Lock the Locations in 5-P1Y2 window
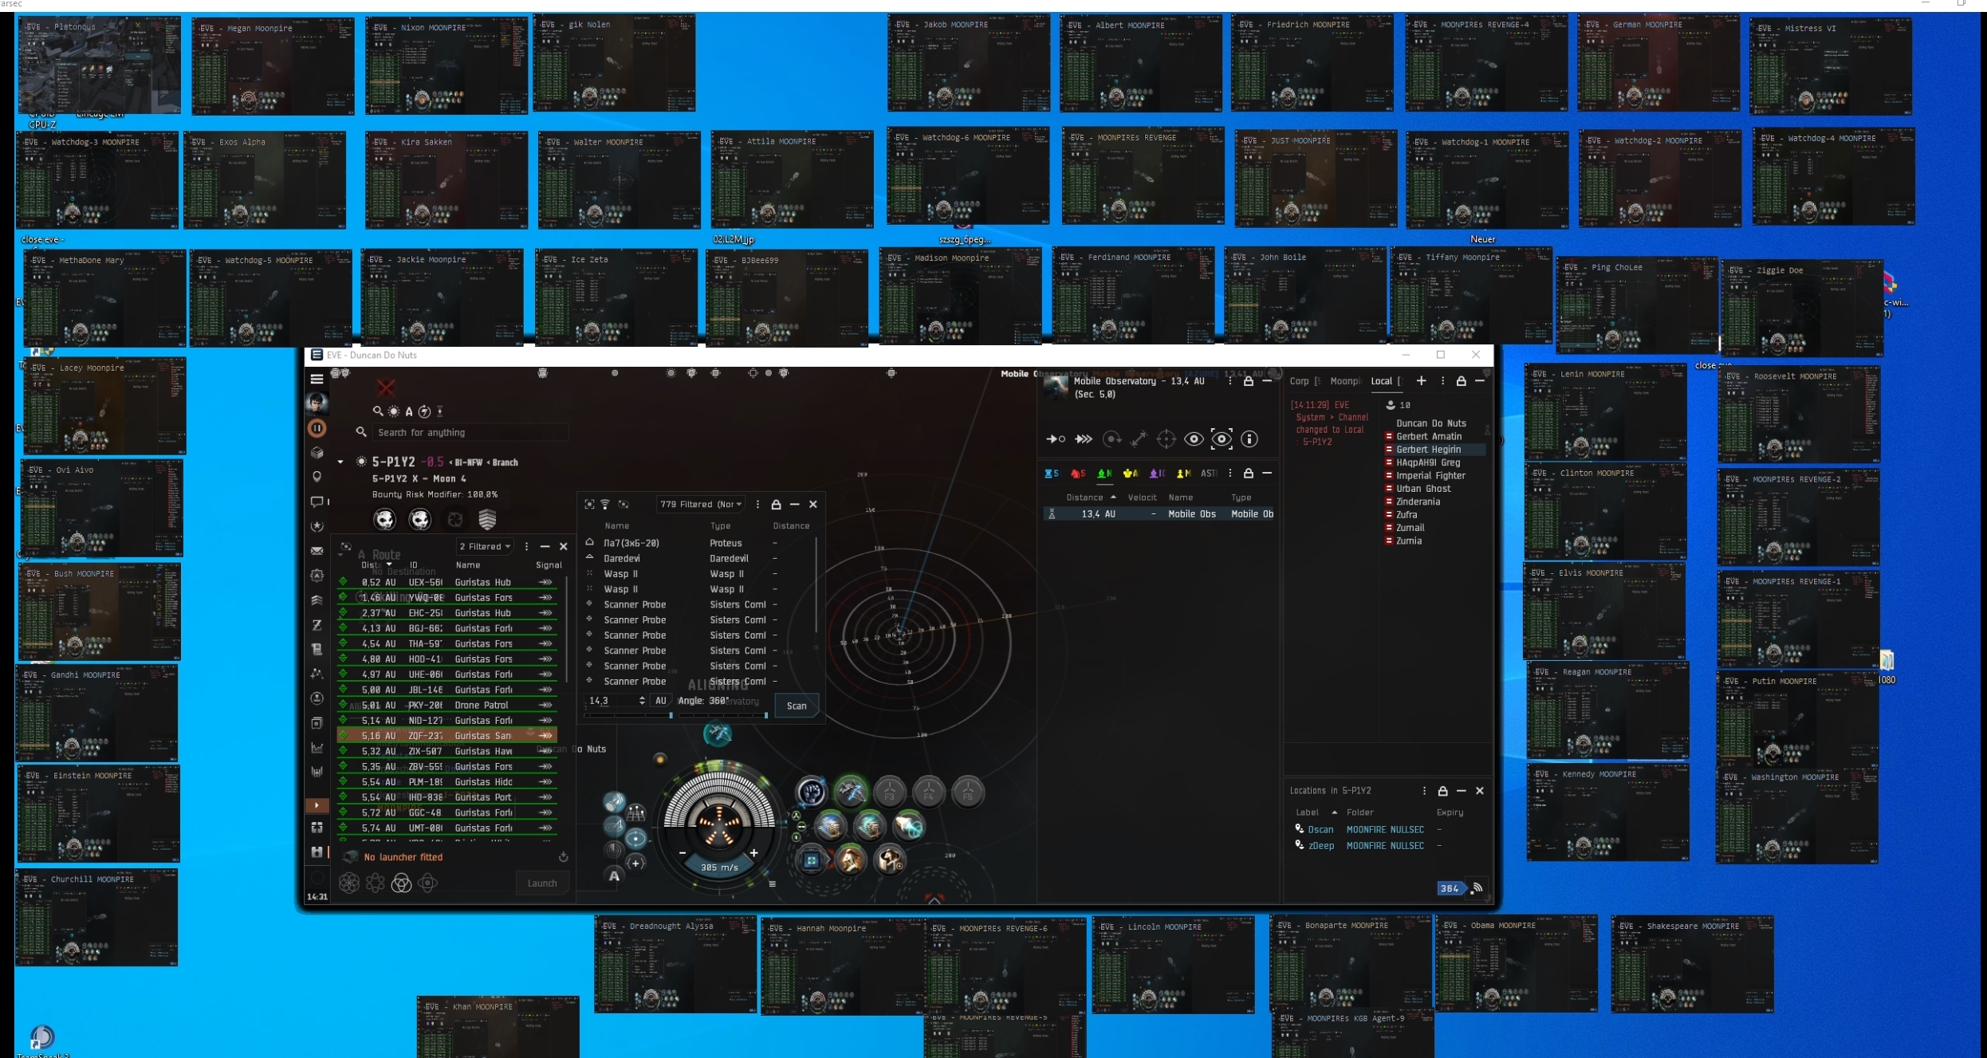The width and height of the screenshot is (1987, 1058). tap(1443, 791)
